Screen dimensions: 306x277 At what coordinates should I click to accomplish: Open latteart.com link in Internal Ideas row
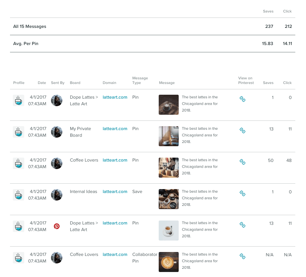coord(115,192)
